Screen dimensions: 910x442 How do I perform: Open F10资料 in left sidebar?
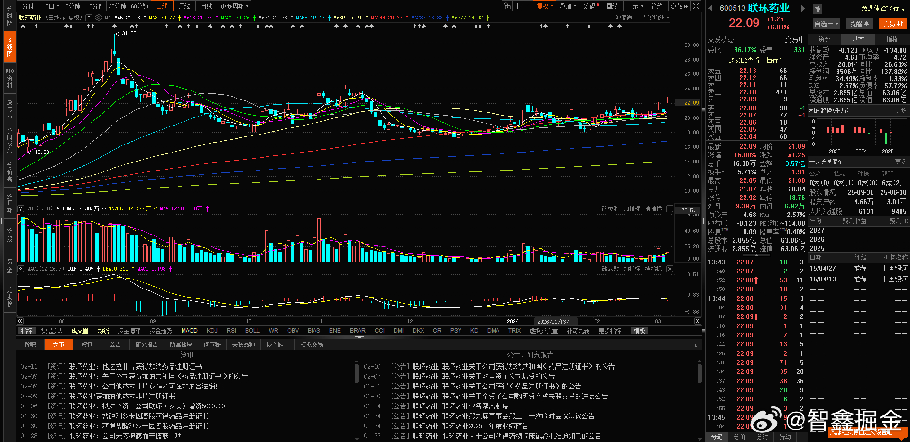[x=9, y=78]
